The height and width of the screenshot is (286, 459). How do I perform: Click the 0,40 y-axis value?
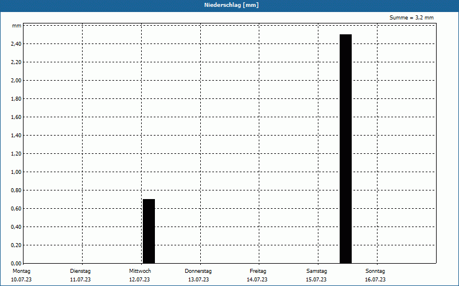click(x=16, y=227)
